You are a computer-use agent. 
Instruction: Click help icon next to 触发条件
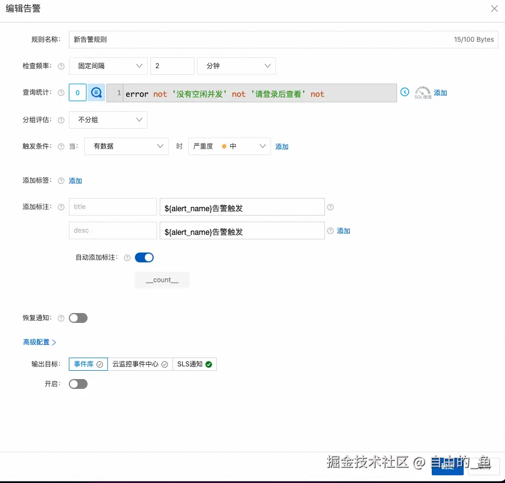pos(61,147)
